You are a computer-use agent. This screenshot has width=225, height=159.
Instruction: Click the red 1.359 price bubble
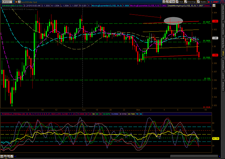215,55
